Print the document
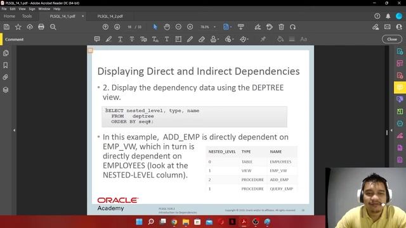 (x=41, y=27)
